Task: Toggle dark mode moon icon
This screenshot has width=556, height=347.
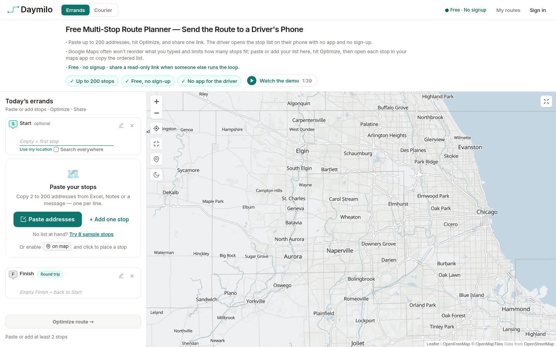Action: coord(156,175)
